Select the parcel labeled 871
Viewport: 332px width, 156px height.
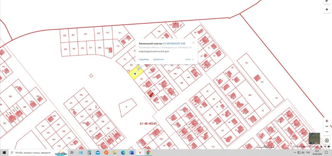pyautogui.click(x=86, y=34)
